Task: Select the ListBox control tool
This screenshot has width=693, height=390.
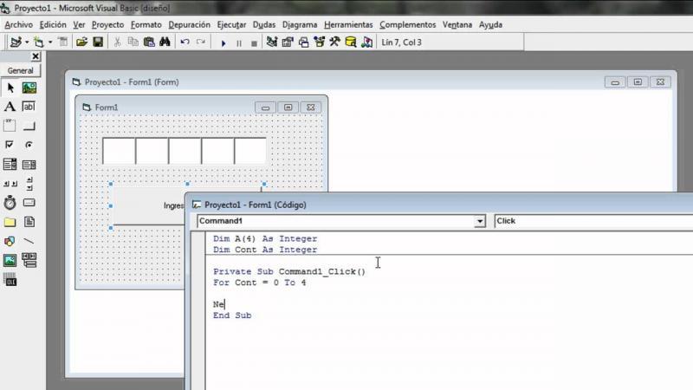Action: (x=29, y=165)
